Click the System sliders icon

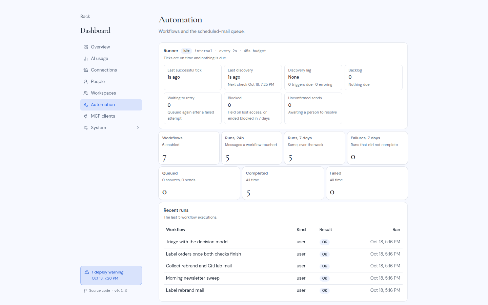[86, 128]
